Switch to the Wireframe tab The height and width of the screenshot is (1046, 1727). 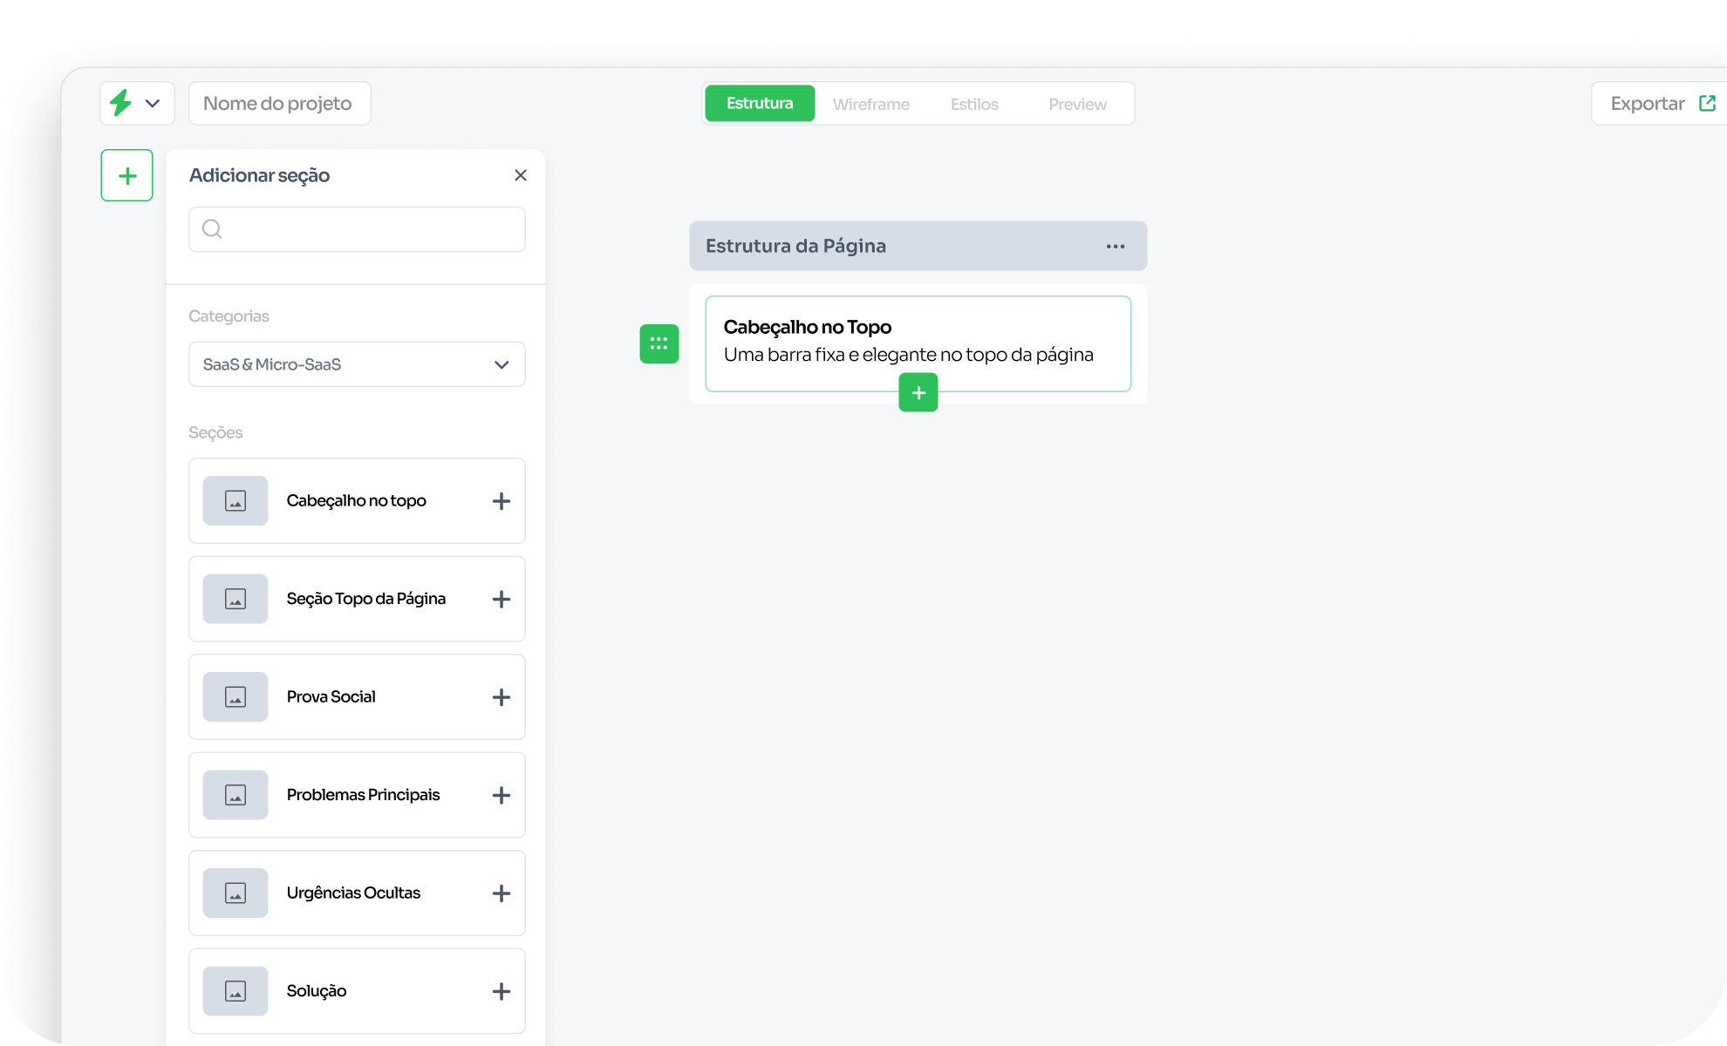pyautogui.click(x=870, y=105)
